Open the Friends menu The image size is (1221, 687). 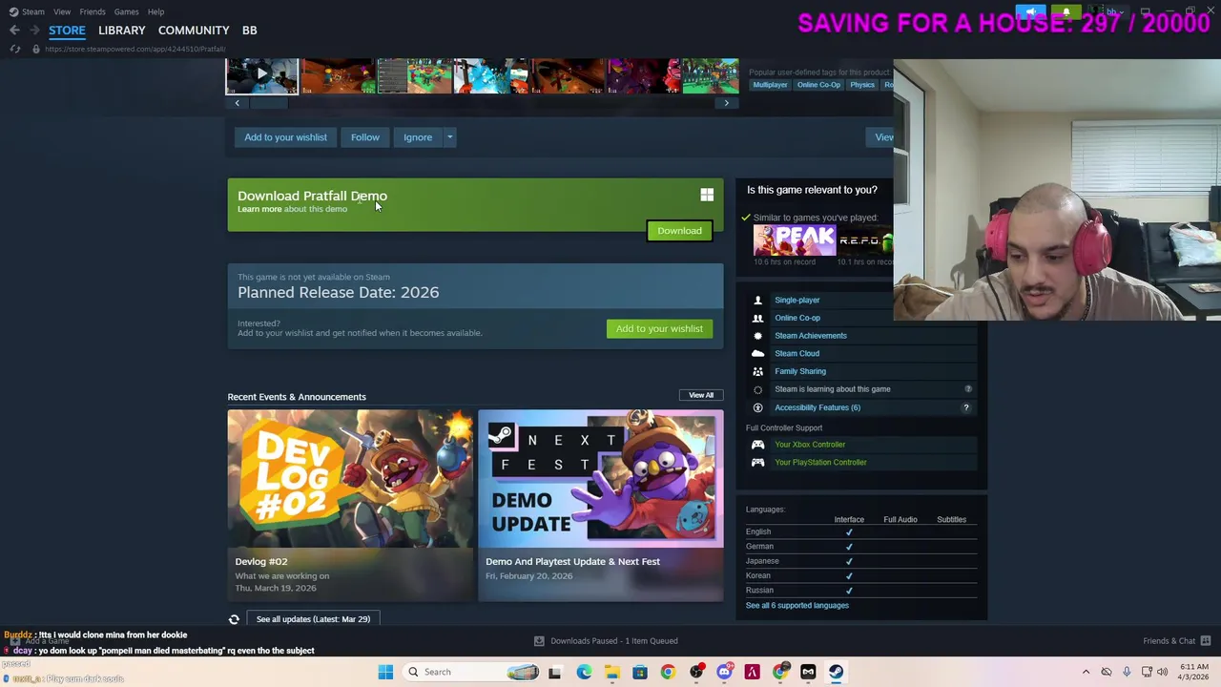(x=93, y=11)
